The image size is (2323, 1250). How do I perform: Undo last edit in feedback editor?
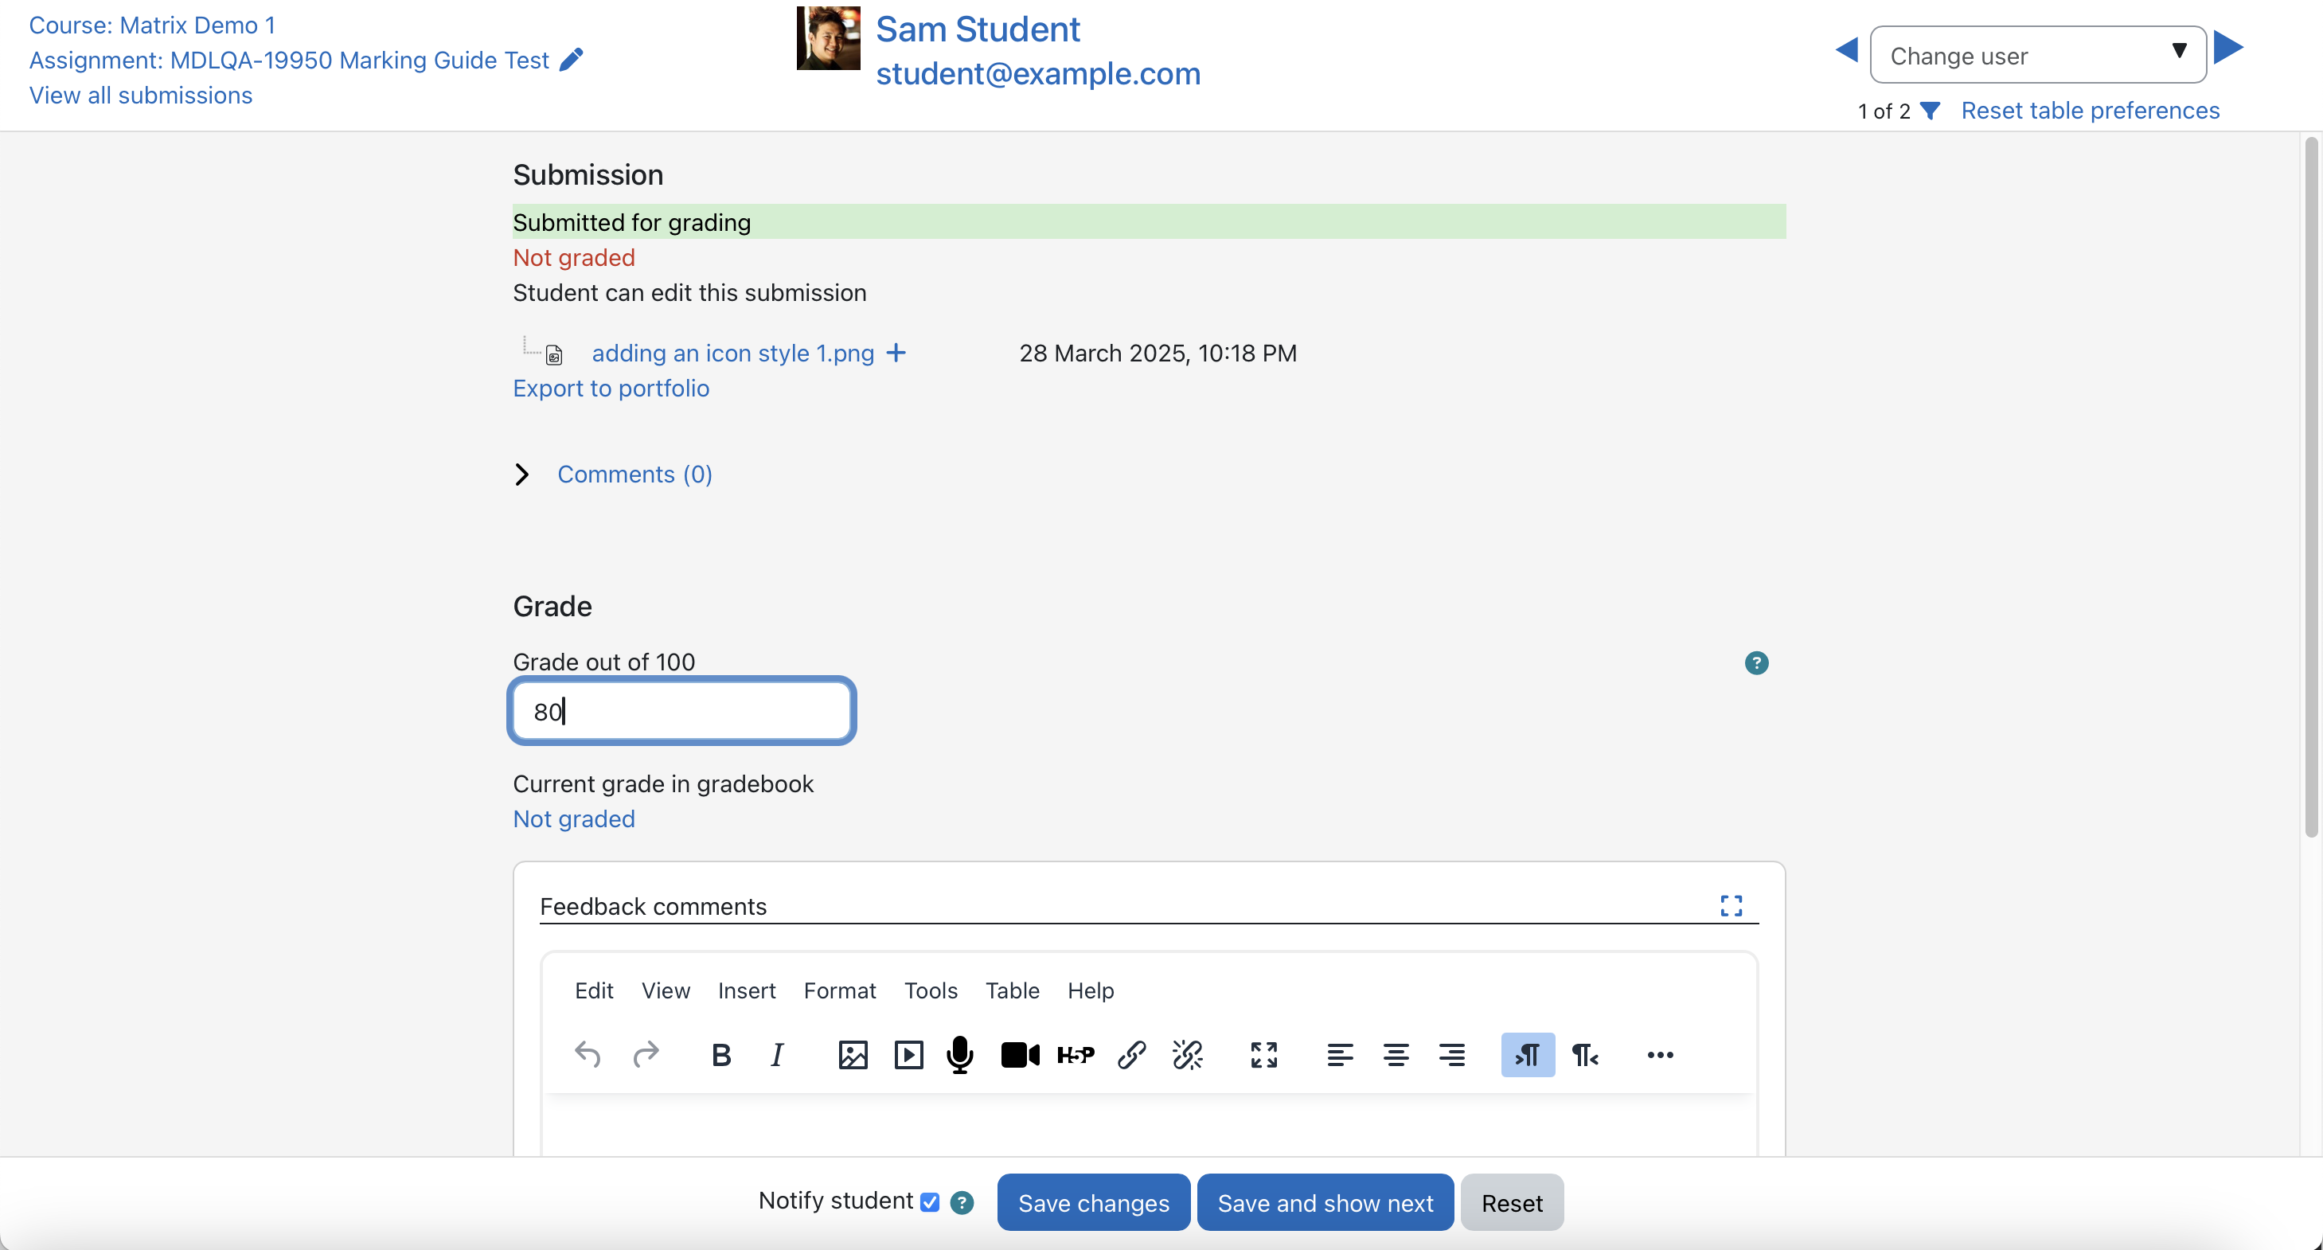(588, 1054)
